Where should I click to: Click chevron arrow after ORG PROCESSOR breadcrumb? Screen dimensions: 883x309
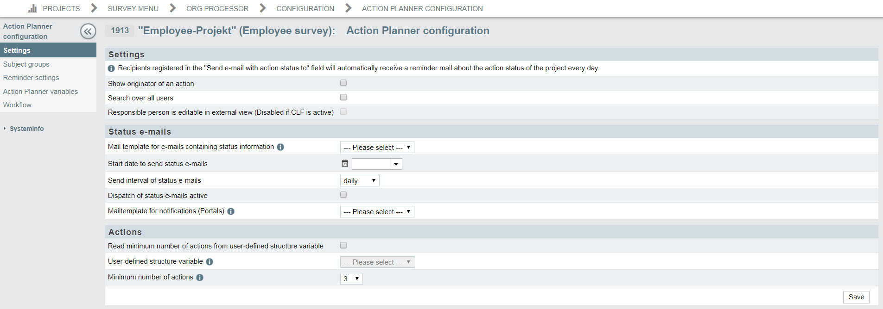[263, 8]
